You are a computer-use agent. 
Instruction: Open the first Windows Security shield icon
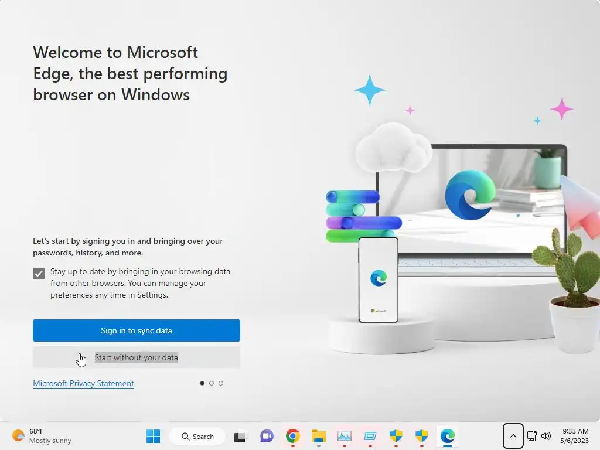tap(396, 436)
